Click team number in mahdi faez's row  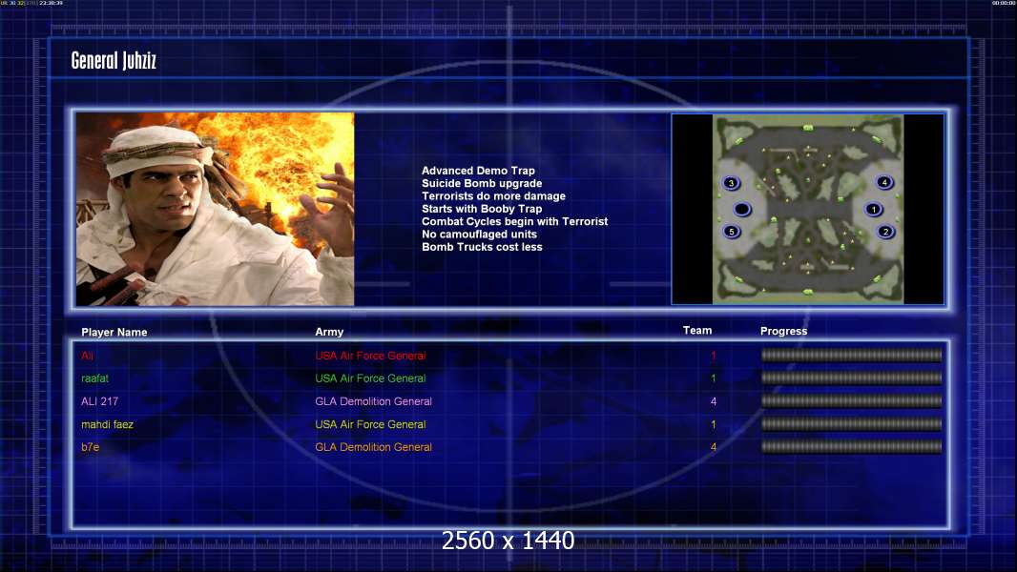pos(714,424)
